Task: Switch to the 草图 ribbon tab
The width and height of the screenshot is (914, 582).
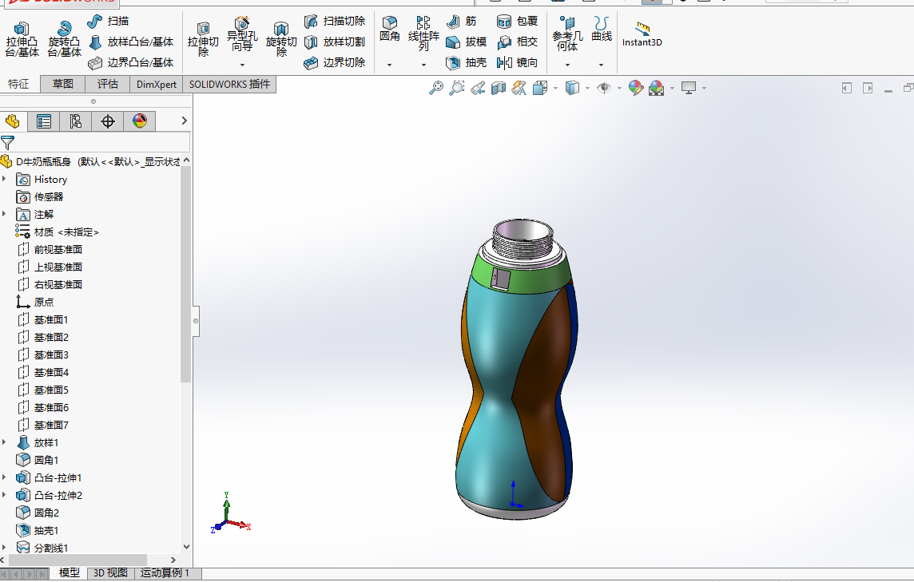Action: point(62,84)
